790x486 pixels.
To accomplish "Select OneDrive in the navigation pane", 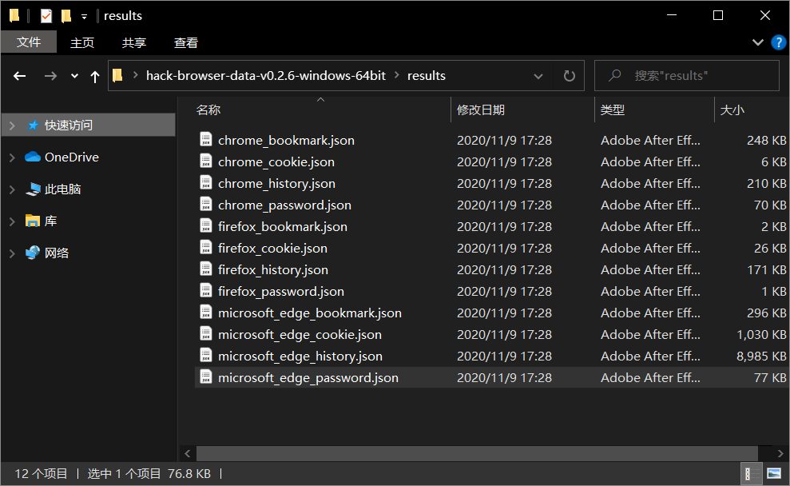I will click(x=72, y=157).
